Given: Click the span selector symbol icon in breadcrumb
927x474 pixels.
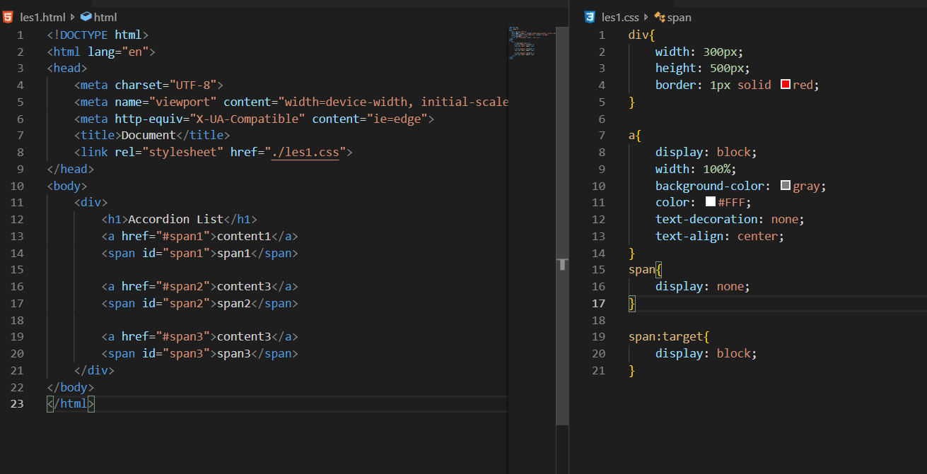Looking at the screenshot, I should (660, 17).
